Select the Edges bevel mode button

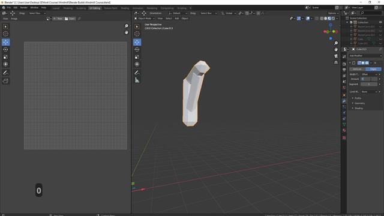373,70
